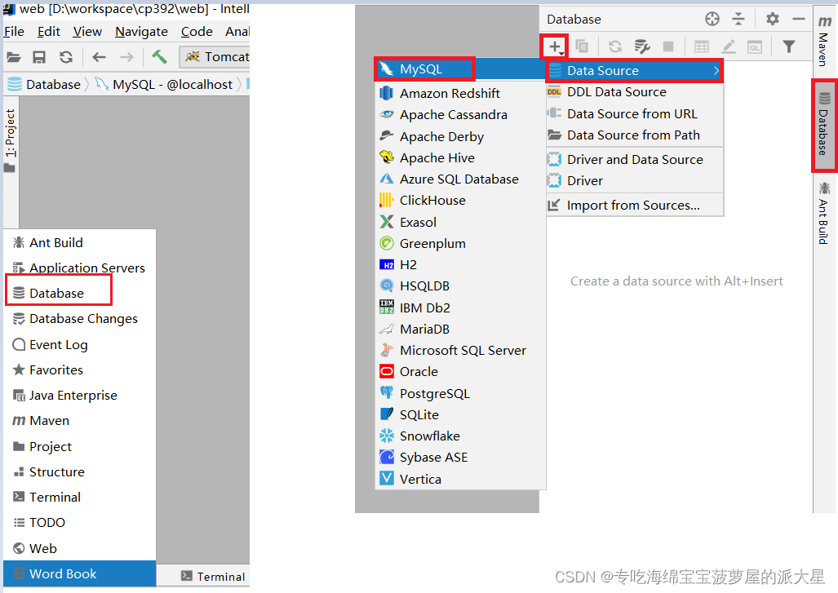Click the Database breadcrumb

pyautogui.click(x=44, y=84)
